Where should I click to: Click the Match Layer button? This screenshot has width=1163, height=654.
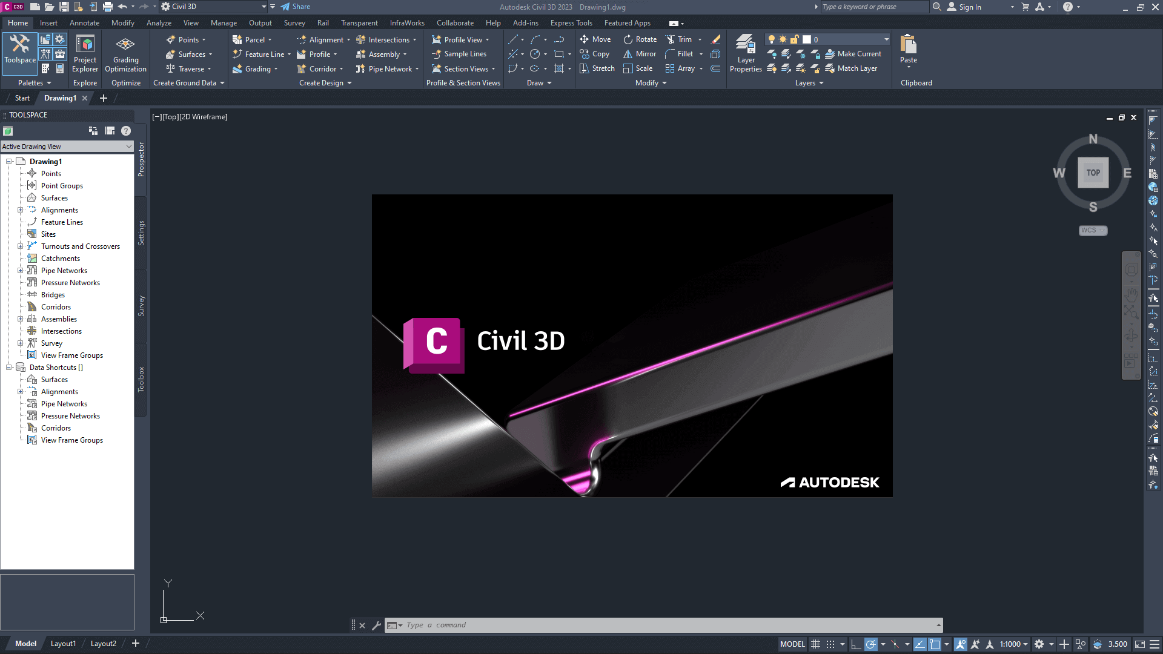tap(851, 68)
